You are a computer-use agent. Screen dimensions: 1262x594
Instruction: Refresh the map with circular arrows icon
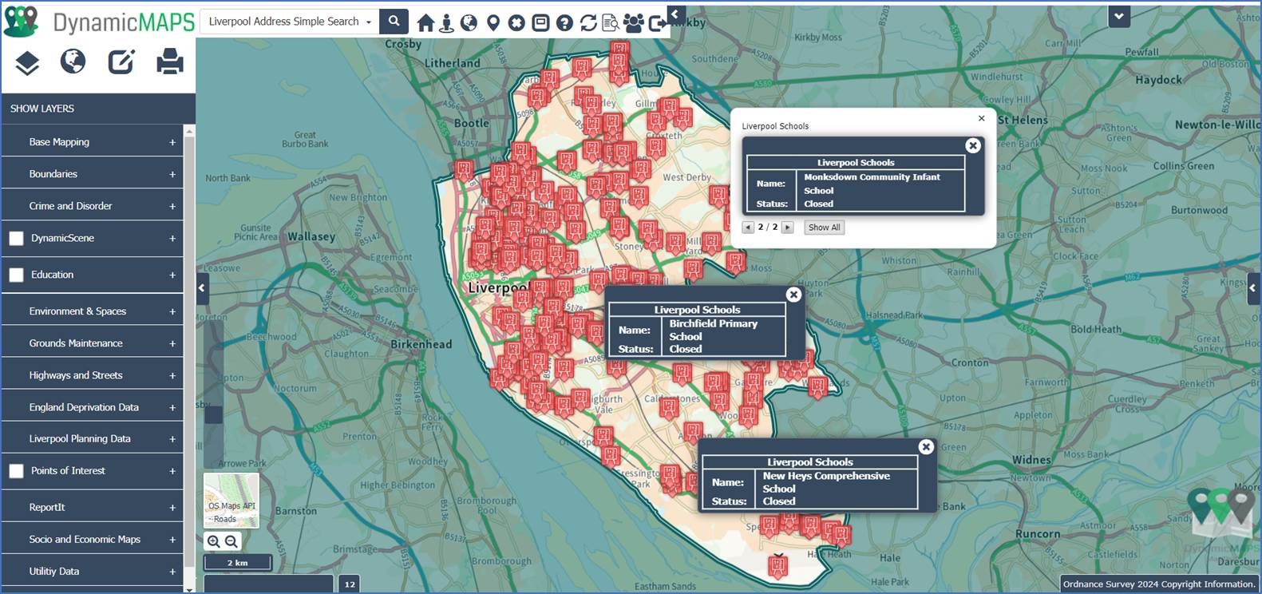coord(588,23)
